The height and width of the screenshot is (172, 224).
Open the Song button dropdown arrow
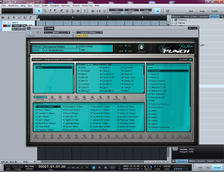(208, 11)
